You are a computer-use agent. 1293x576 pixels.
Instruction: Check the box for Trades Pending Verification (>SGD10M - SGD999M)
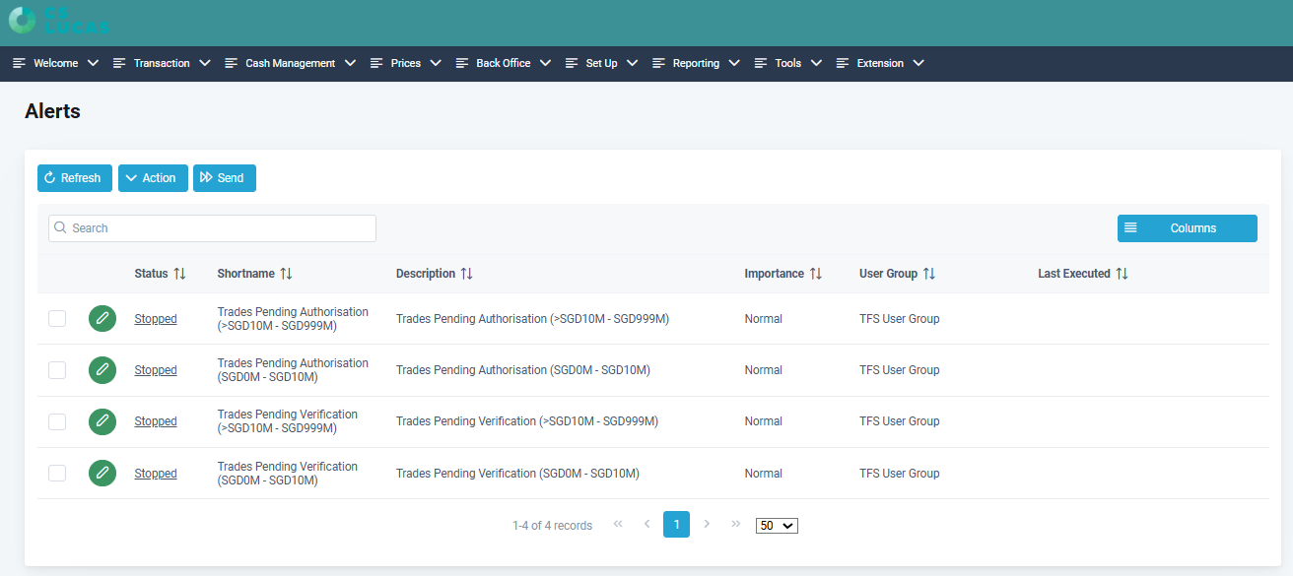coord(57,421)
